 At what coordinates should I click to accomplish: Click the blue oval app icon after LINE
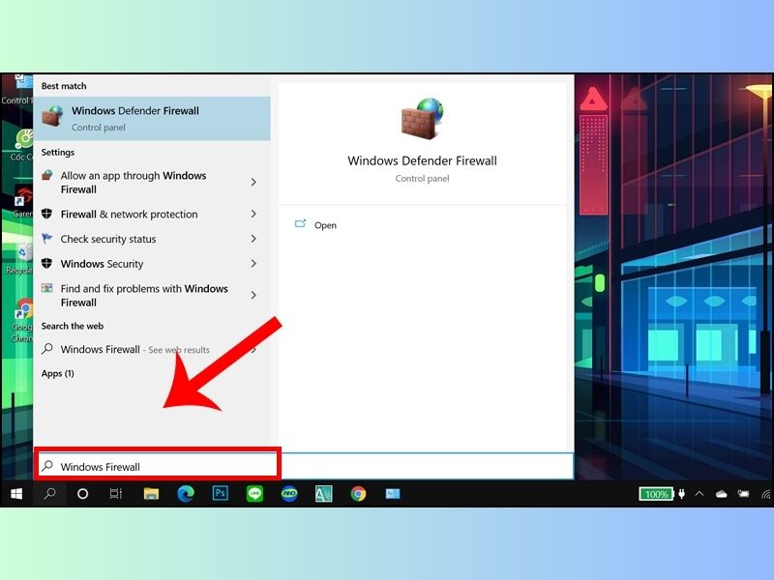coord(289,494)
